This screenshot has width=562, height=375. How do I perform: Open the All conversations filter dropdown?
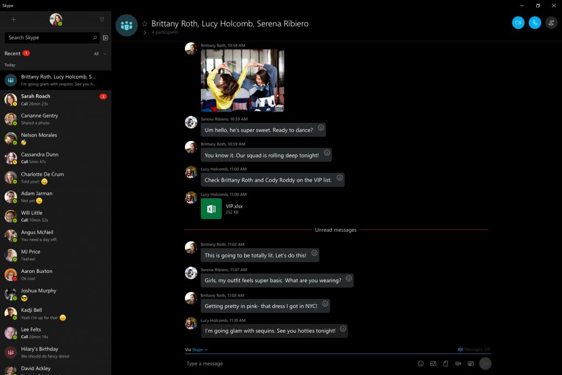pyautogui.click(x=99, y=54)
